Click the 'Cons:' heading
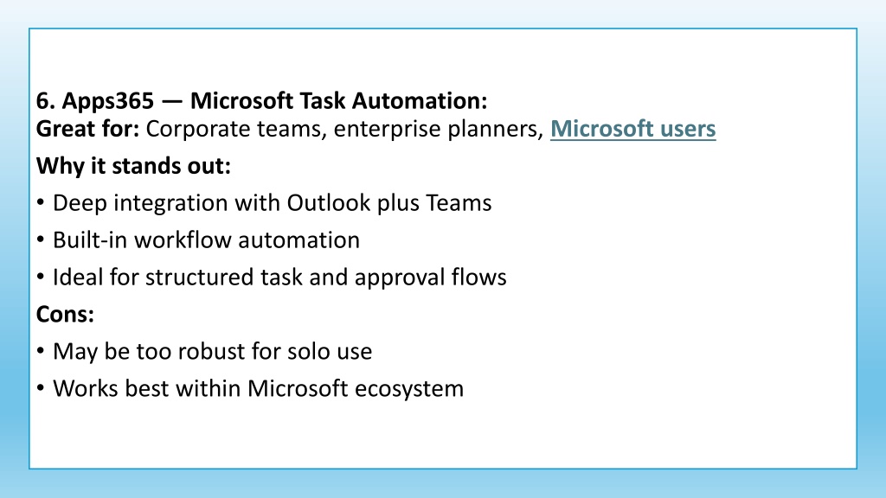 (65, 314)
